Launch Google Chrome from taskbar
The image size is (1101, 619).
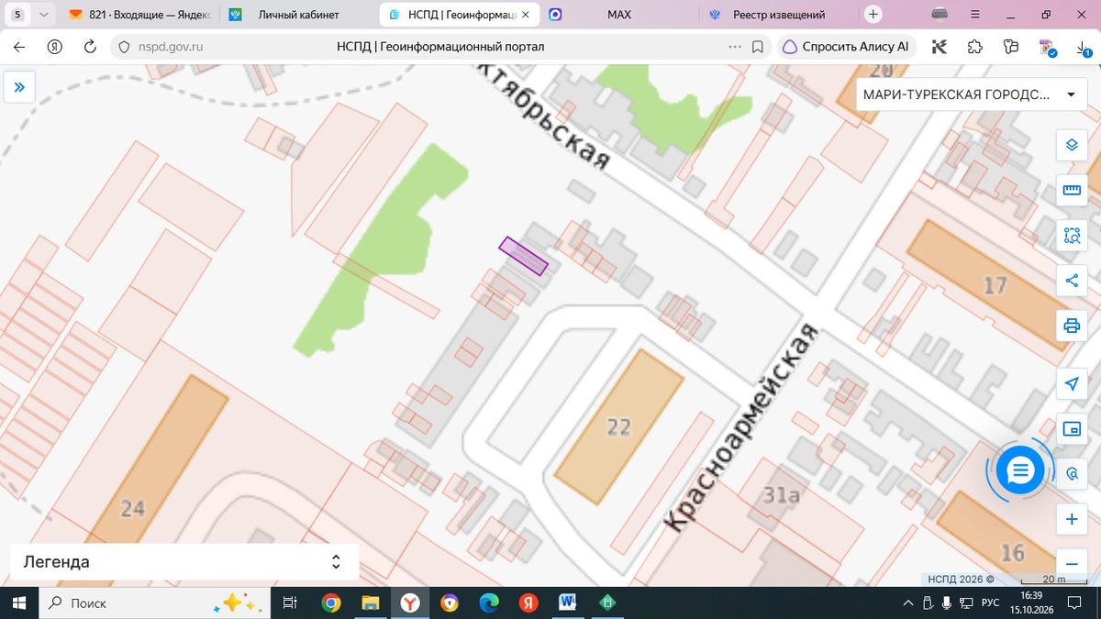tap(331, 602)
